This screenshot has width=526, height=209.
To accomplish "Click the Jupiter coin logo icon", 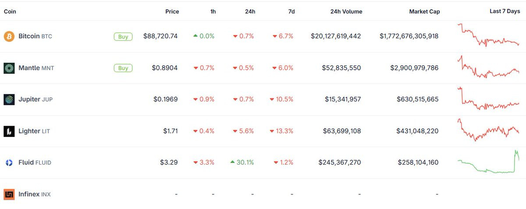I will (9, 100).
